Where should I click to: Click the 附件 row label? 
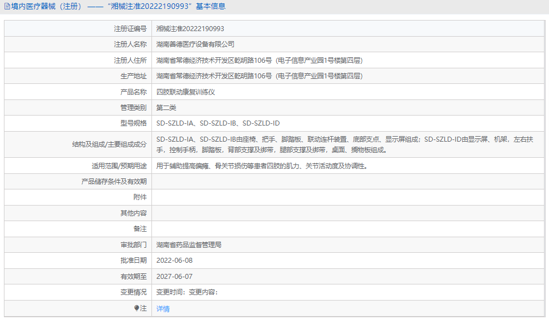(x=140, y=197)
